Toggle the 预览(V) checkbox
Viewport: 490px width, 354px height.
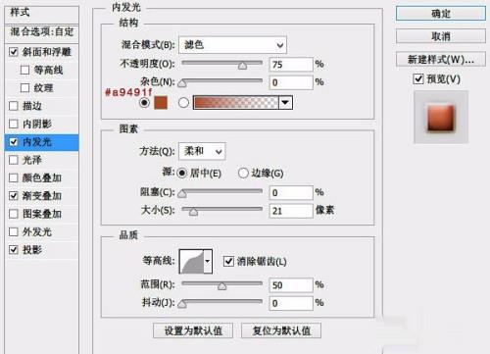418,79
